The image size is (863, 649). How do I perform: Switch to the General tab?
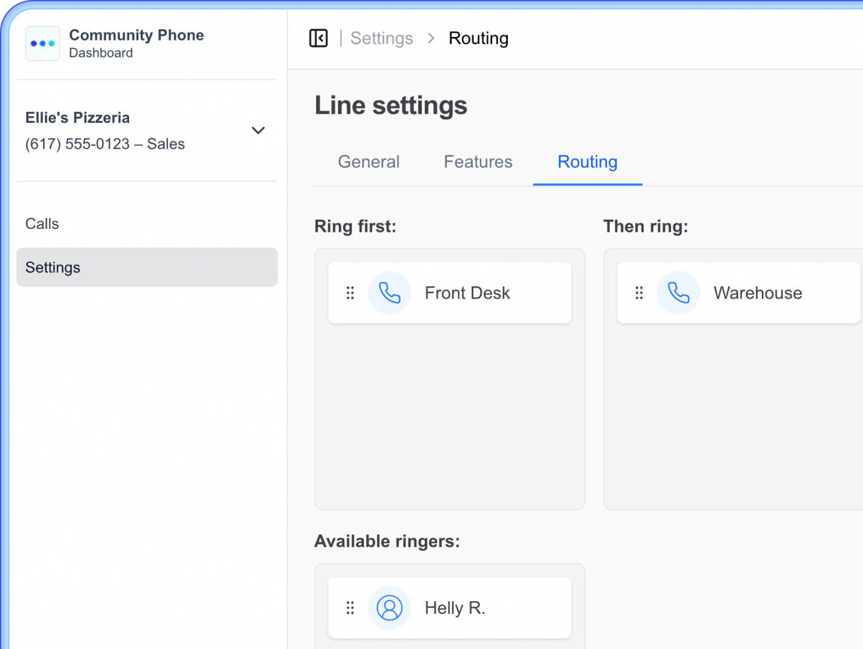coord(368,162)
